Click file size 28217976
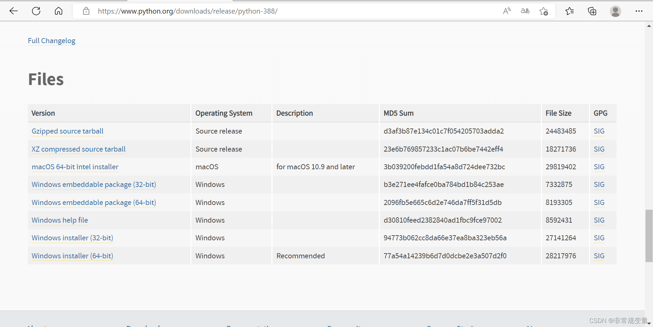Screen dimensions: 653x327 coord(561,256)
